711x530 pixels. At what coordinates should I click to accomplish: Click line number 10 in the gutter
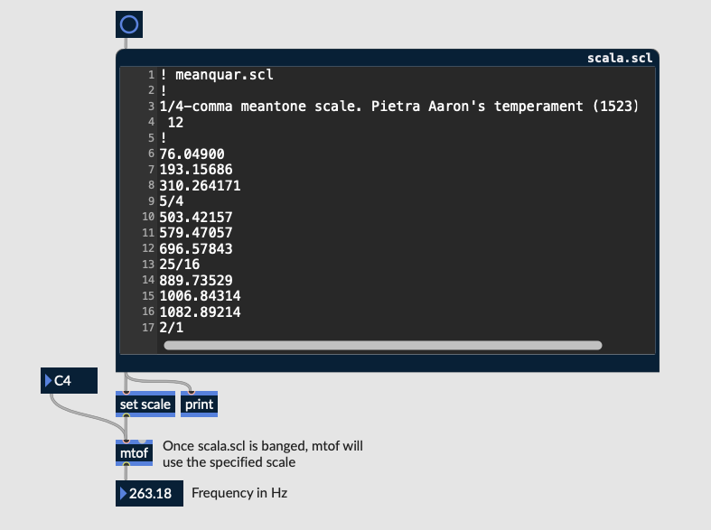pyautogui.click(x=147, y=218)
